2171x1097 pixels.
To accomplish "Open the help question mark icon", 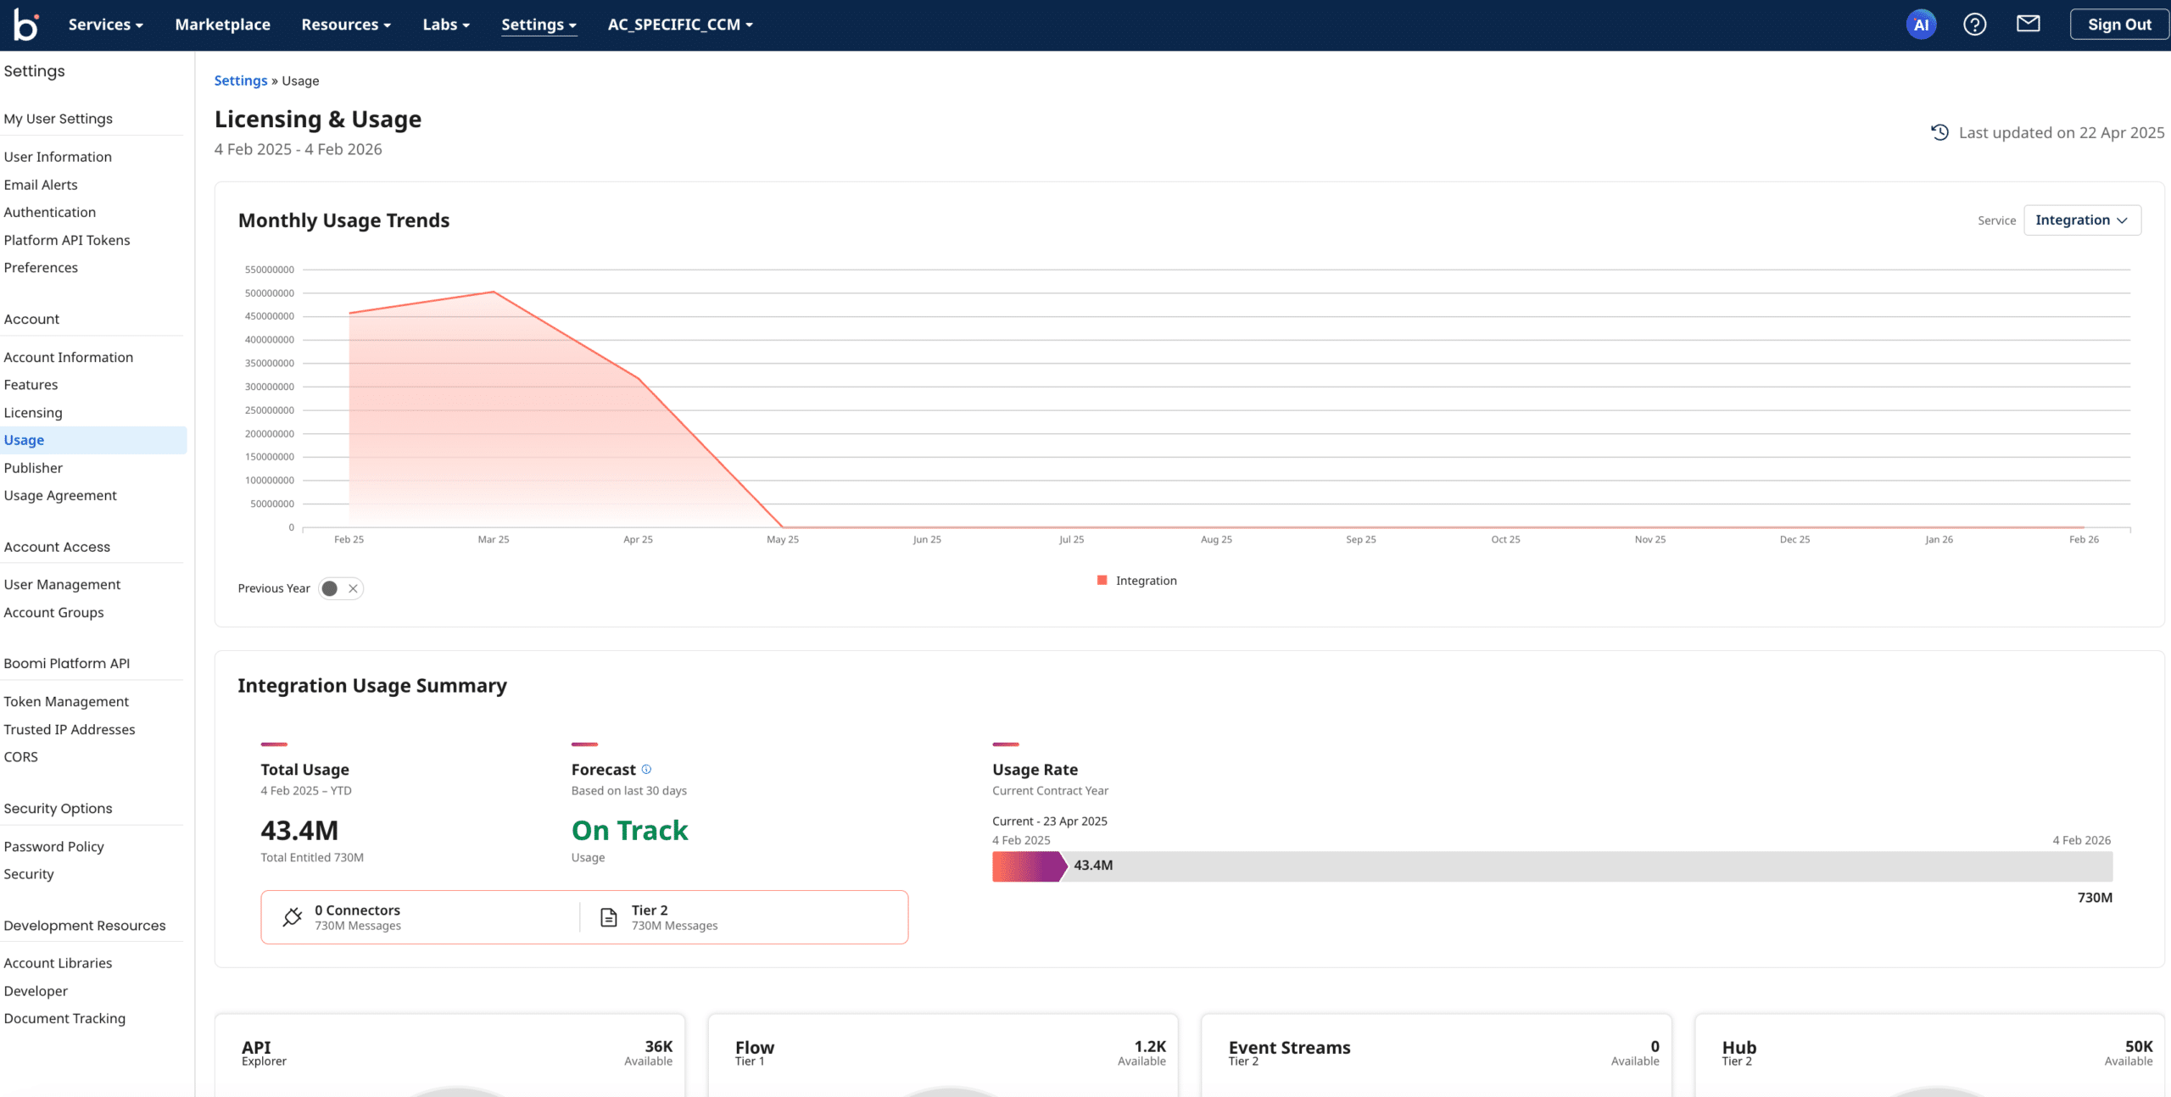I will [x=1974, y=25].
